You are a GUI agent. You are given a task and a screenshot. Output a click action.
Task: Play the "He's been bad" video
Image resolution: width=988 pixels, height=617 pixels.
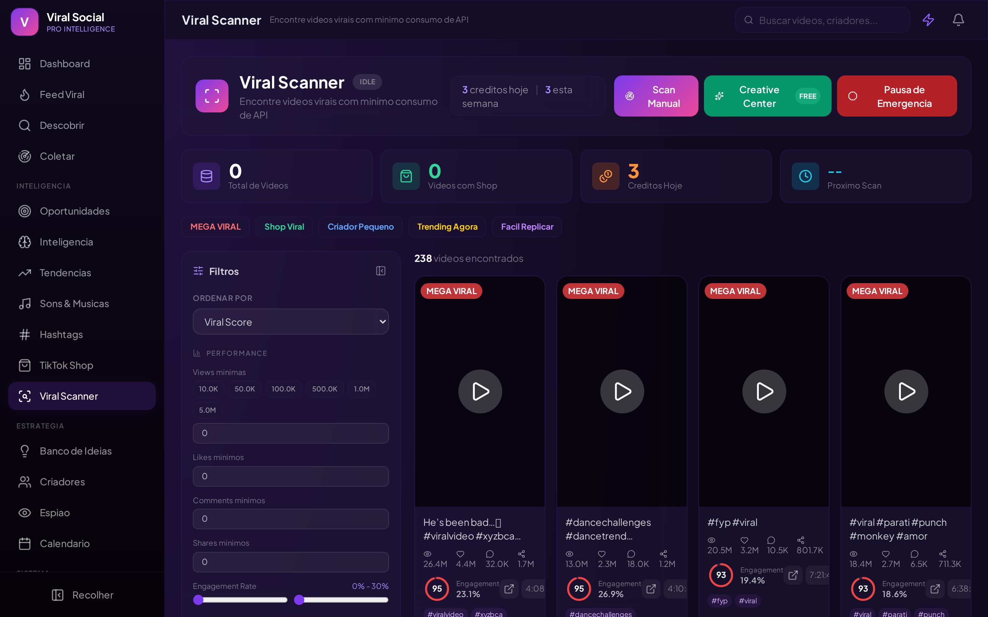pos(480,391)
